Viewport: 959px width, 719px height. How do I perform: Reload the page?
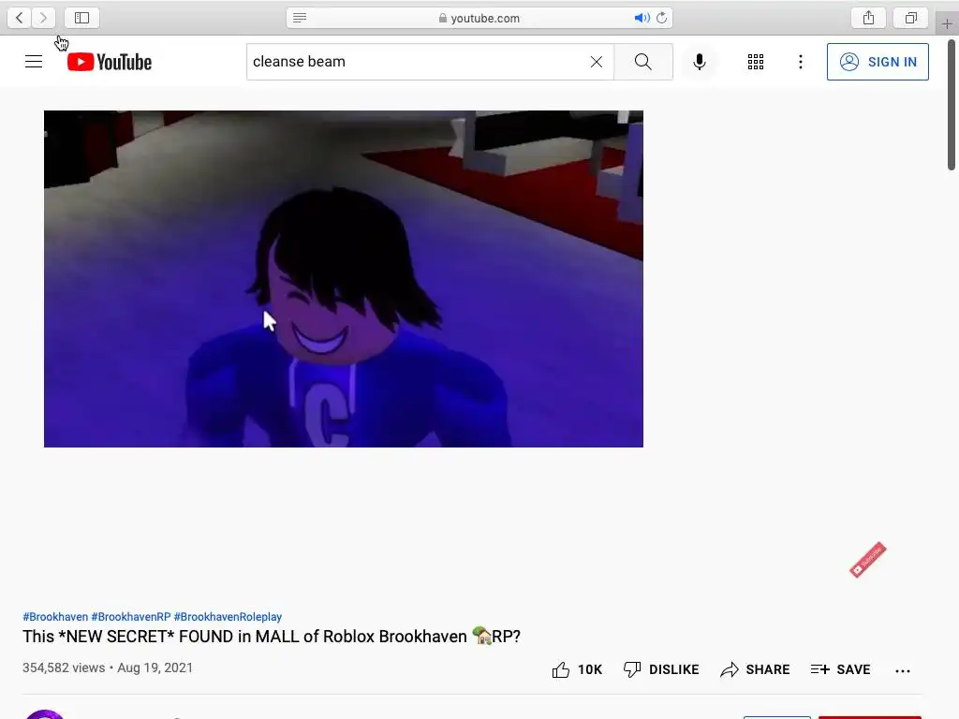pos(662,18)
